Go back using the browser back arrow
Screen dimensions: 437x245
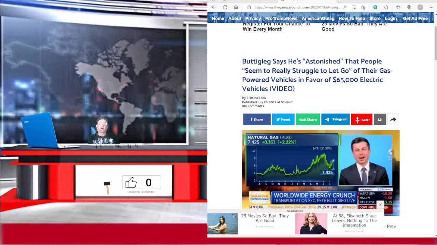coord(214,7)
